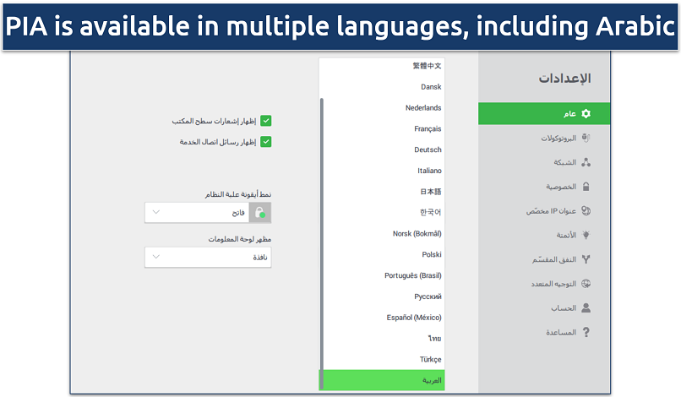Image resolution: width=681 pixels, height=397 pixels.
Task: Click the Multi-Hop globe icon
Action: (586, 284)
